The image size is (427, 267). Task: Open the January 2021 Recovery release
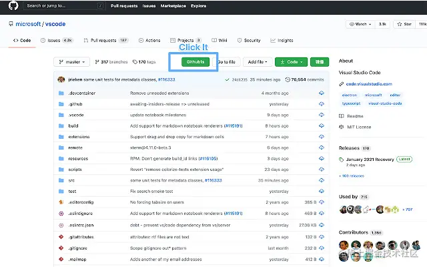coord(370,160)
